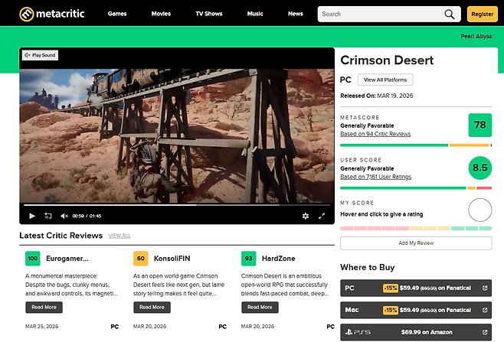The image size is (504, 342).
Task: Click the Metacritic logo icon
Action: click(26, 14)
